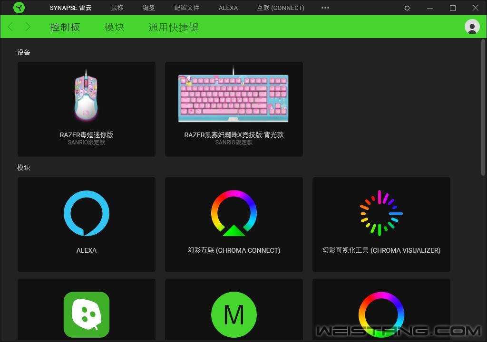Open the 鼠标 tab
This screenshot has height=342, width=487.
(117, 8)
